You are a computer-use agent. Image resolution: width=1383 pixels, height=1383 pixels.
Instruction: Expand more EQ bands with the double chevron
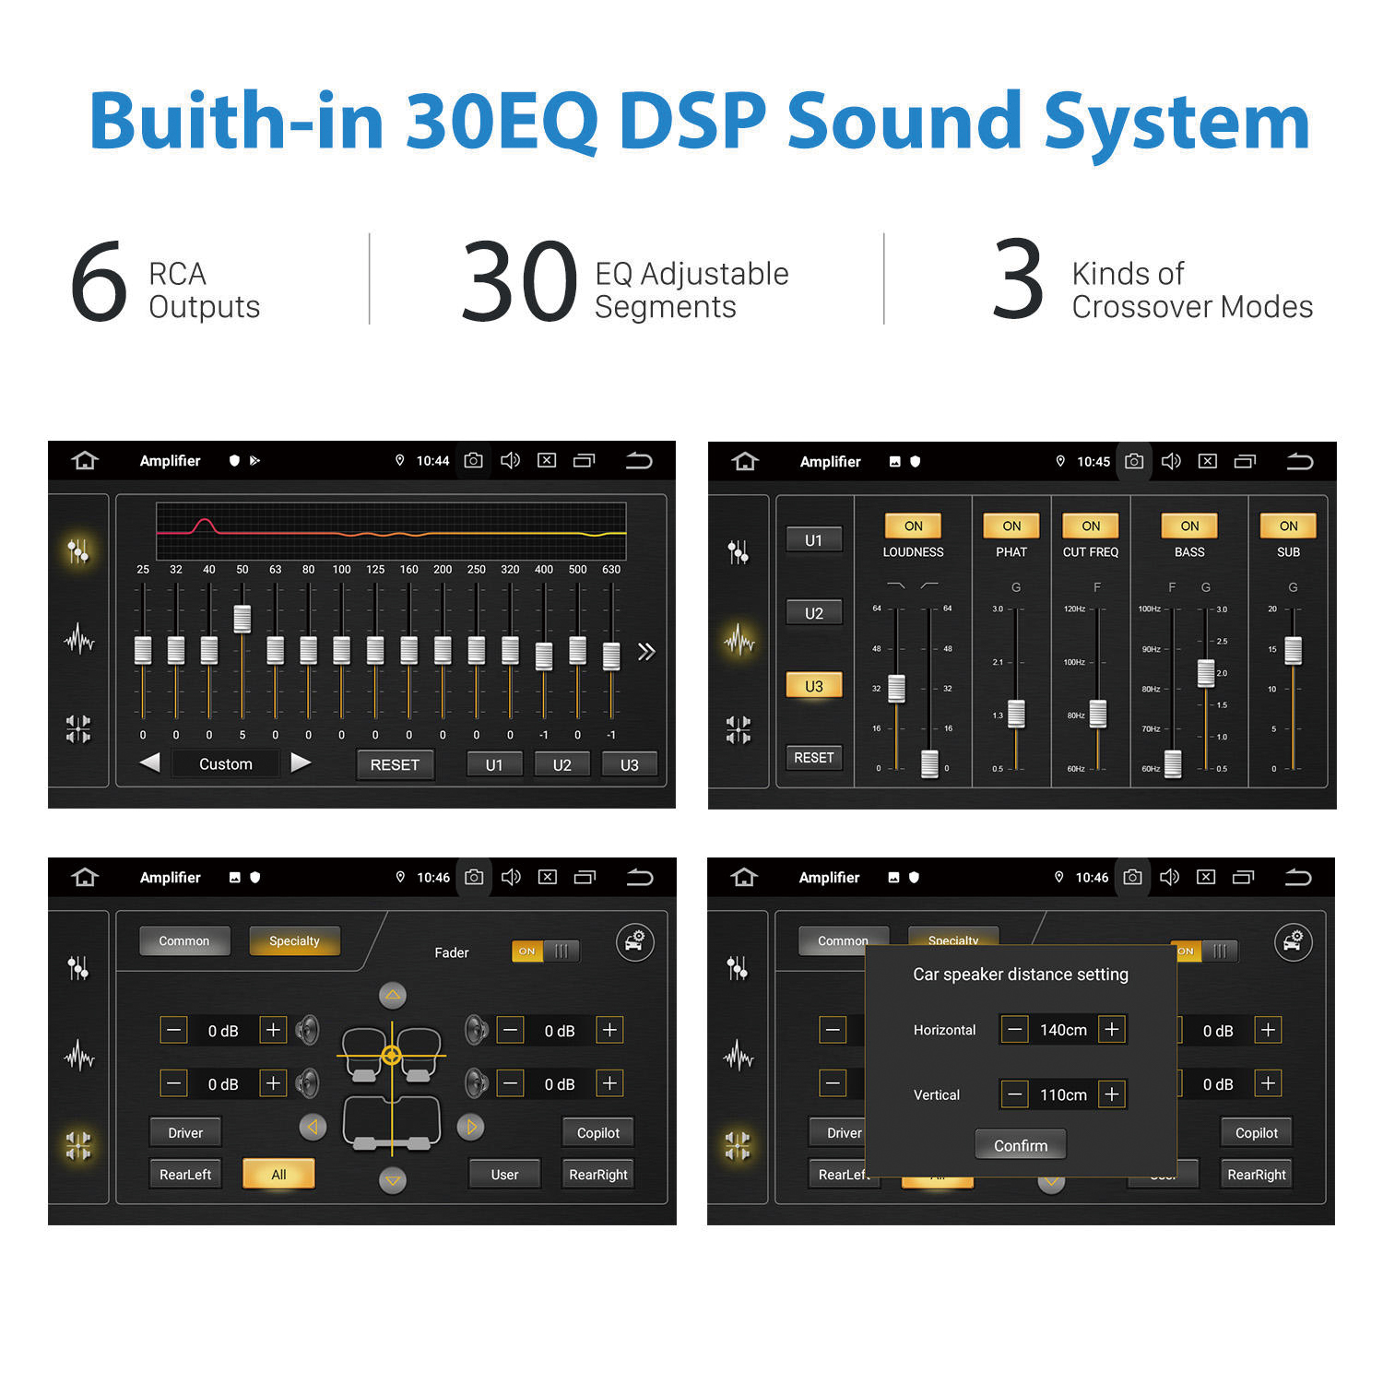coord(646,652)
